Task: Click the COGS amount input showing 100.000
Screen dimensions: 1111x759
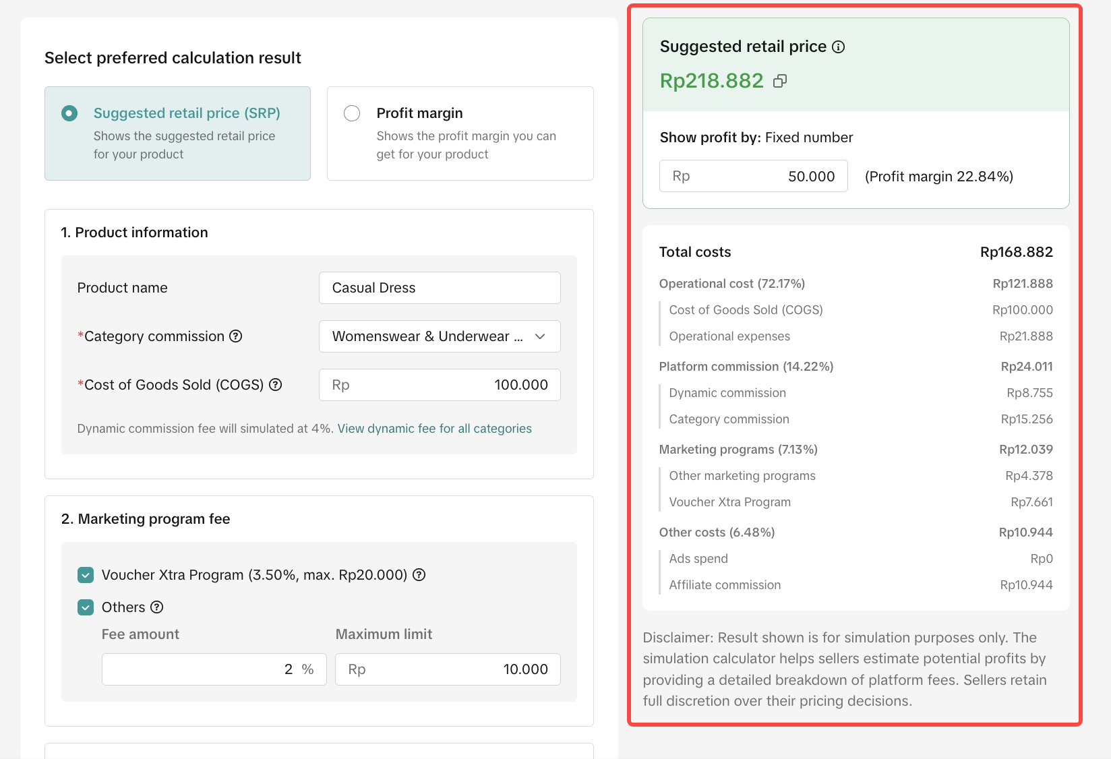Action: [439, 385]
